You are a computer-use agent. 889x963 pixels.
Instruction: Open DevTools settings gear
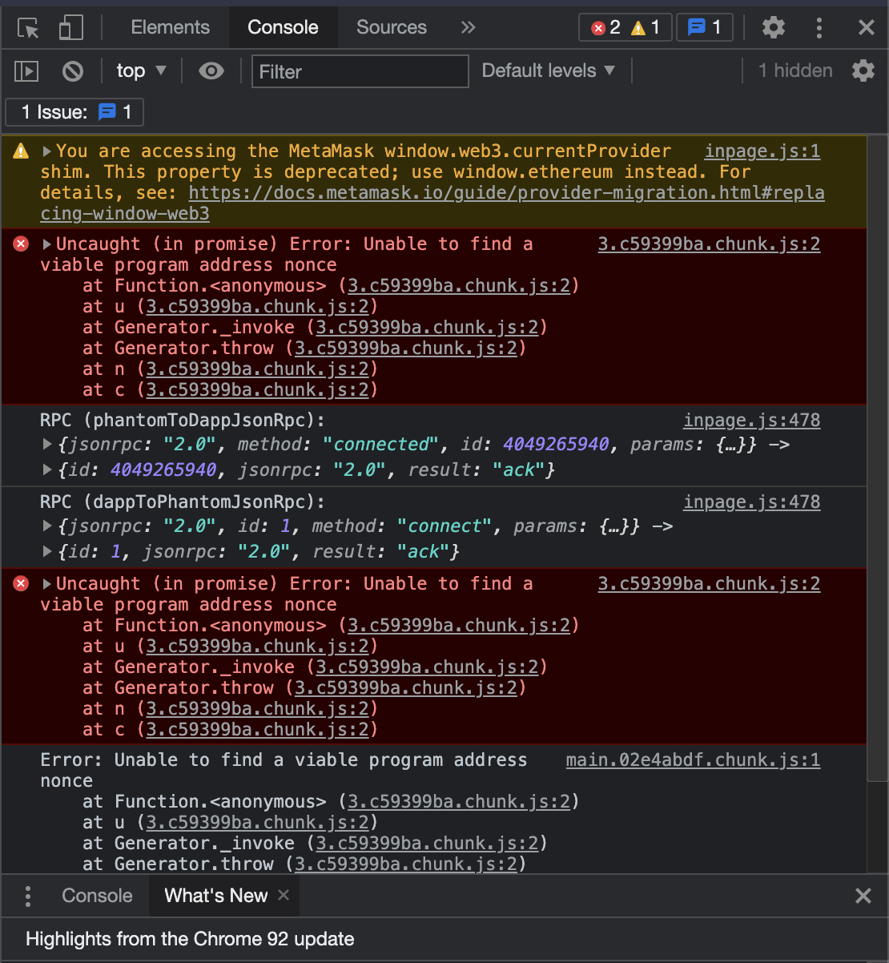(773, 26)
